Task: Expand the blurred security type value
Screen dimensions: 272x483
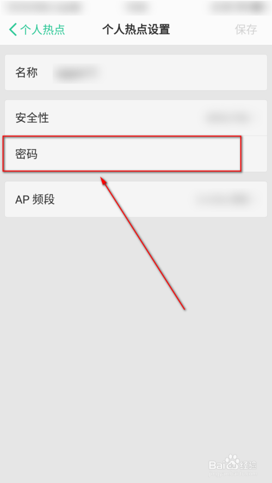Action: pyautogui.click(x=229, y=117)
